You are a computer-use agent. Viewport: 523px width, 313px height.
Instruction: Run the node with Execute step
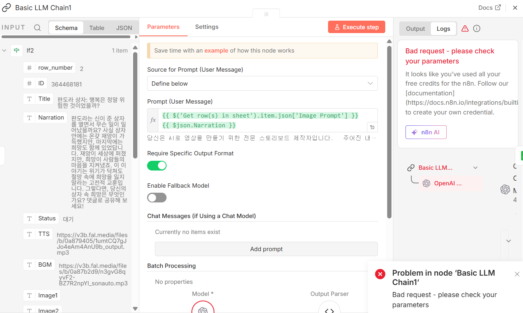356,27
